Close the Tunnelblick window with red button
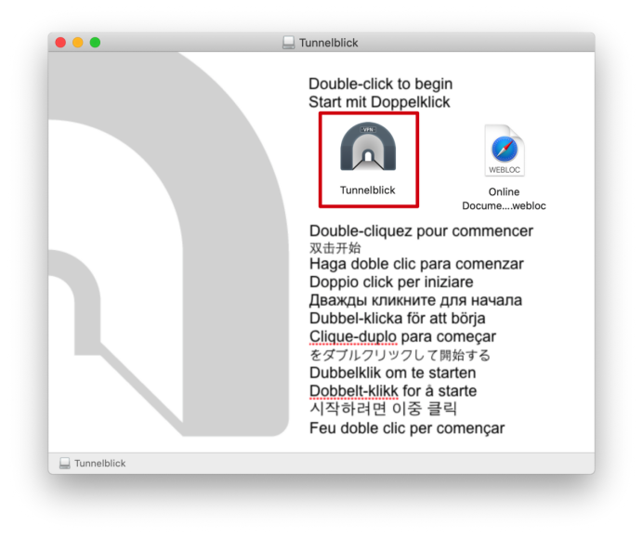This screenshot has width=643, height=538. pyautogui.click(x=61, y=43)
